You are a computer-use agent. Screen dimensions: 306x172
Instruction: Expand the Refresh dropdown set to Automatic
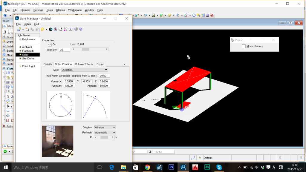pos(105,133)
